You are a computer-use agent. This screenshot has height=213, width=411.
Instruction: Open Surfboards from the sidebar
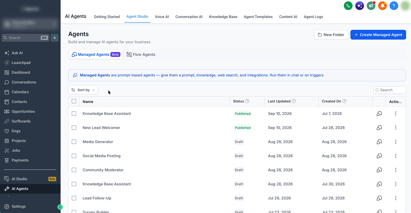pos(30,121)
